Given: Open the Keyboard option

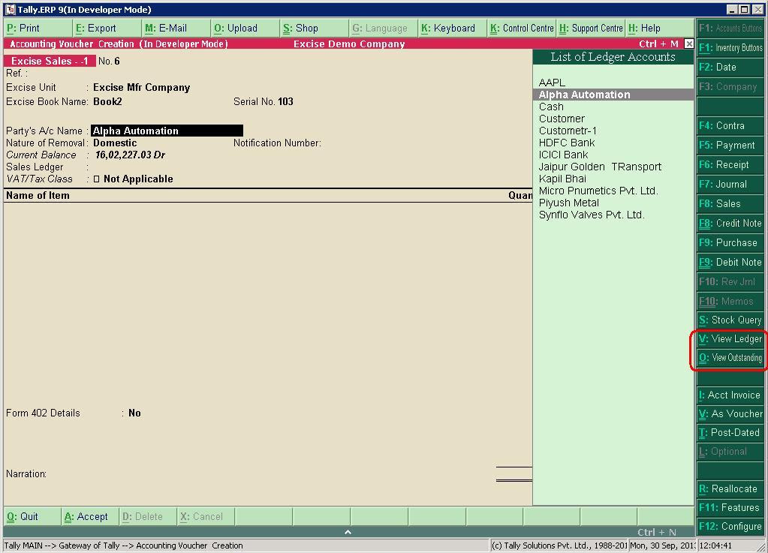Looking at the screenshot, I should 452,29.
